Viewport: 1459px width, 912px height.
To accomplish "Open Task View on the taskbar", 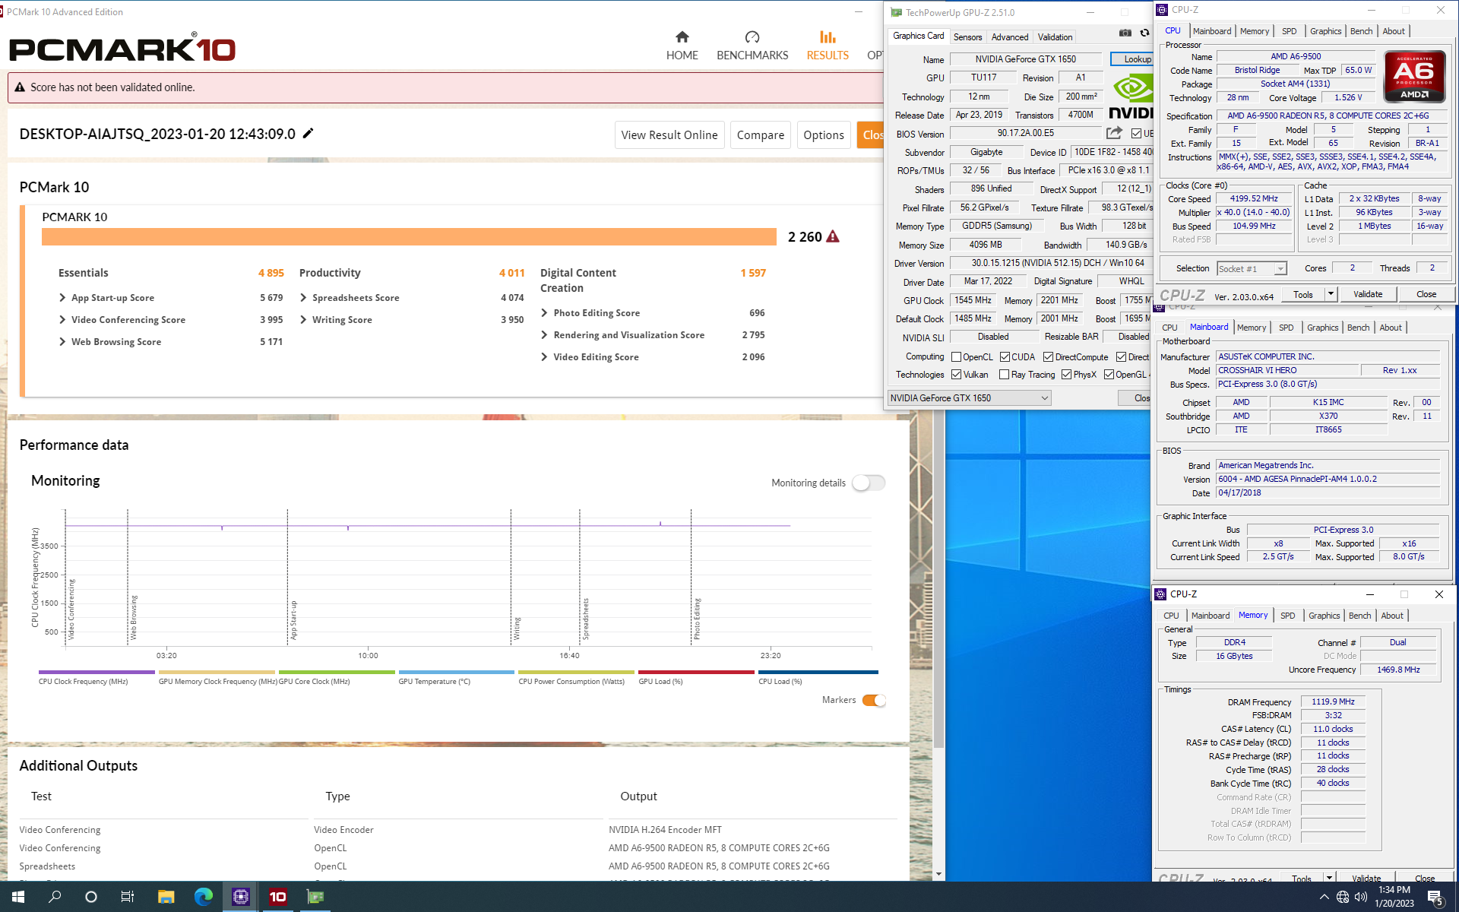I will [128, 897].
